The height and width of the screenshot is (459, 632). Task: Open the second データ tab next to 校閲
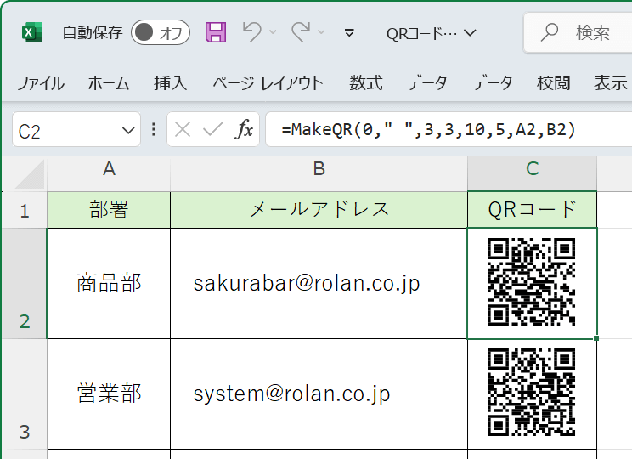pos(493,83)
